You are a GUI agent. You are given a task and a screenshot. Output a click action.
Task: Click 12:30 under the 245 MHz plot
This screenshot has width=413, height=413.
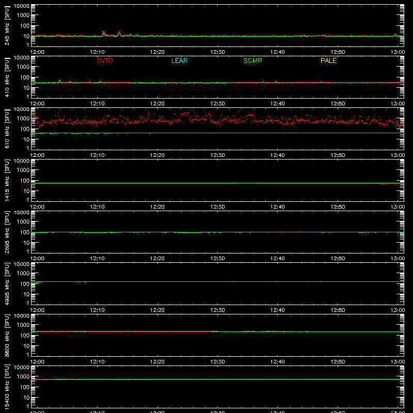217,52
